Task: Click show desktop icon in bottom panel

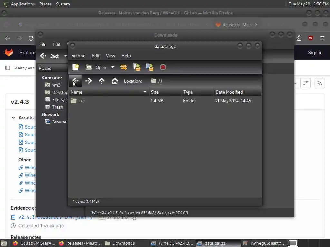Action: [4, 243]
